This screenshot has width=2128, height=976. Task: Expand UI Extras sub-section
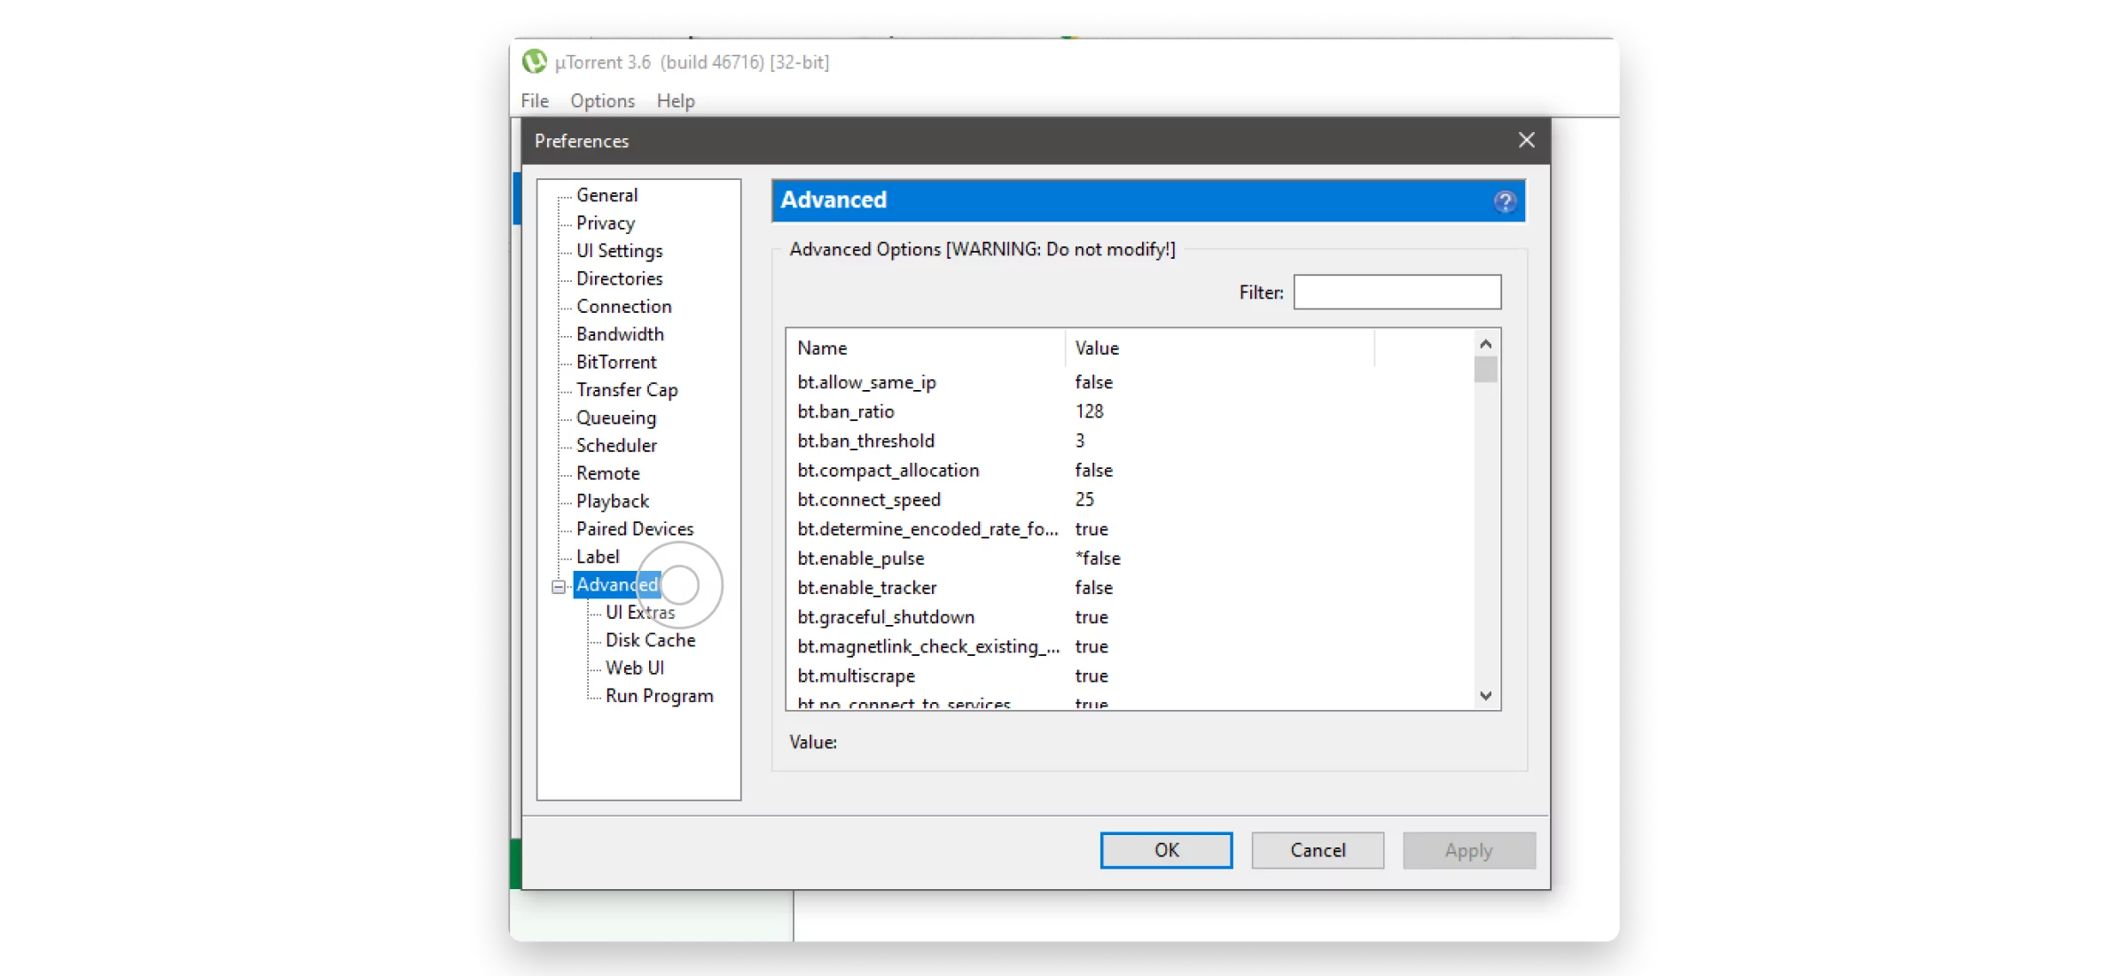[x=639, y=613]
